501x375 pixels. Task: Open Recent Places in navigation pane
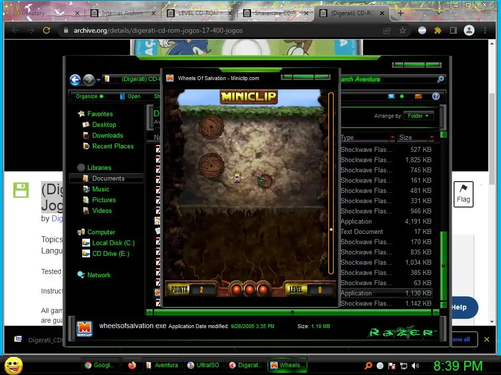[108, 146]
